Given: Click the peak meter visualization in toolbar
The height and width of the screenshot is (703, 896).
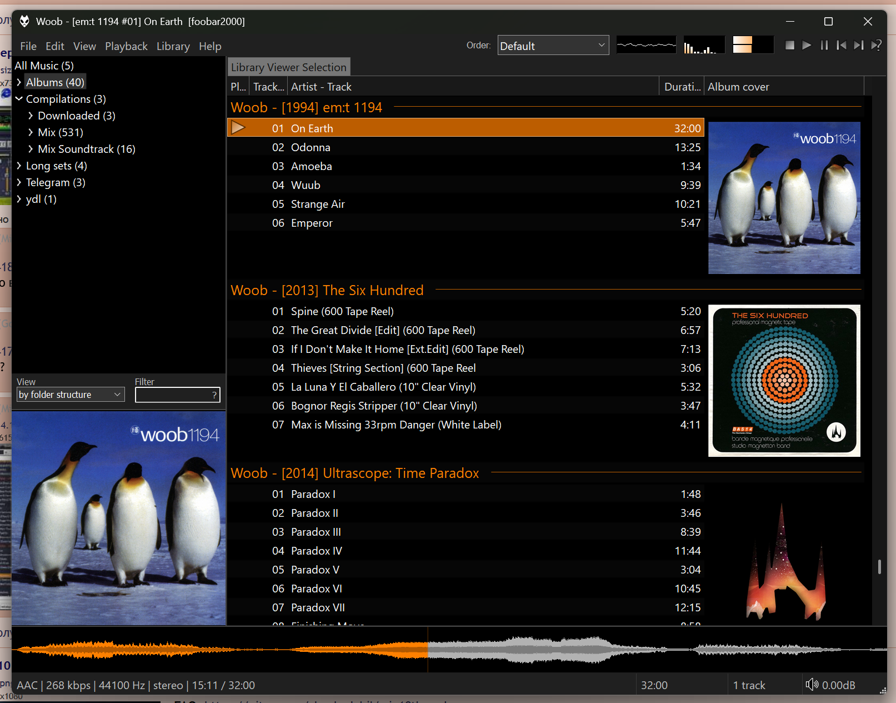Looking at the screenshot, I should tap(753, 45).
